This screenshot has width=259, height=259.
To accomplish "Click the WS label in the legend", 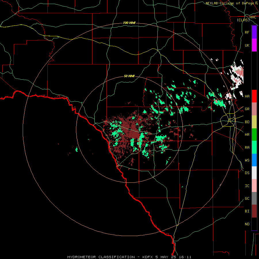I will [x=247, y=160].
